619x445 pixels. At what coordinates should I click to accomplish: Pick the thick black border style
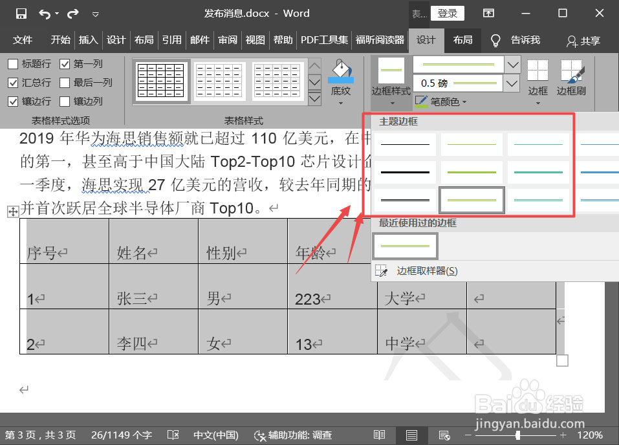(x=405, y=172)
